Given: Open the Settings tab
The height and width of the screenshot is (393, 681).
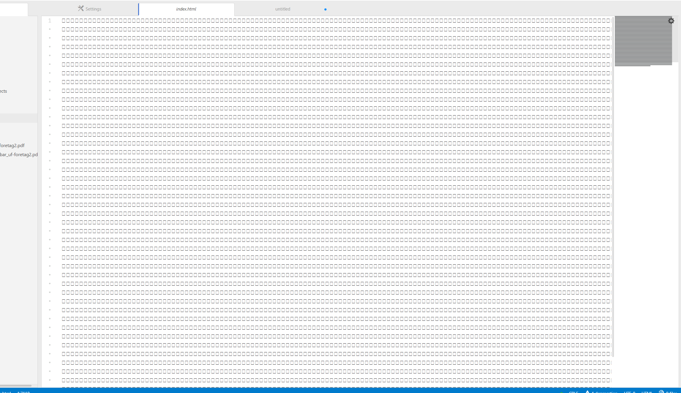Looking at the screenshot, I should tap(93, 9).
